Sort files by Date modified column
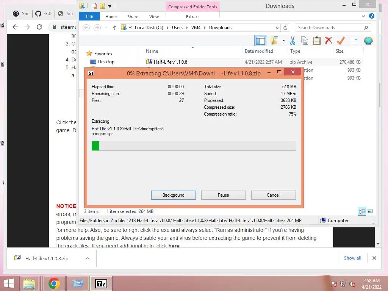Screen dimensions: 388x291 click(x=259, y=51)
